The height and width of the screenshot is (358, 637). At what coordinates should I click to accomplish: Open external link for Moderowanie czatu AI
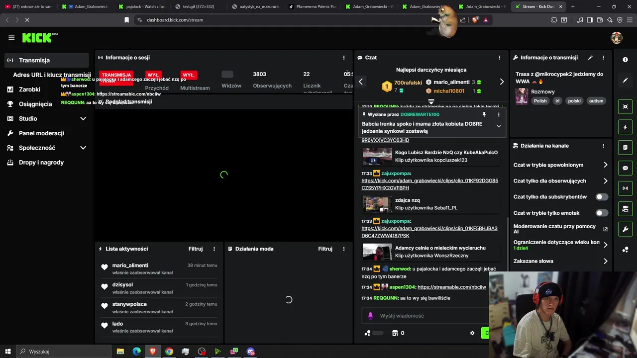606,229
